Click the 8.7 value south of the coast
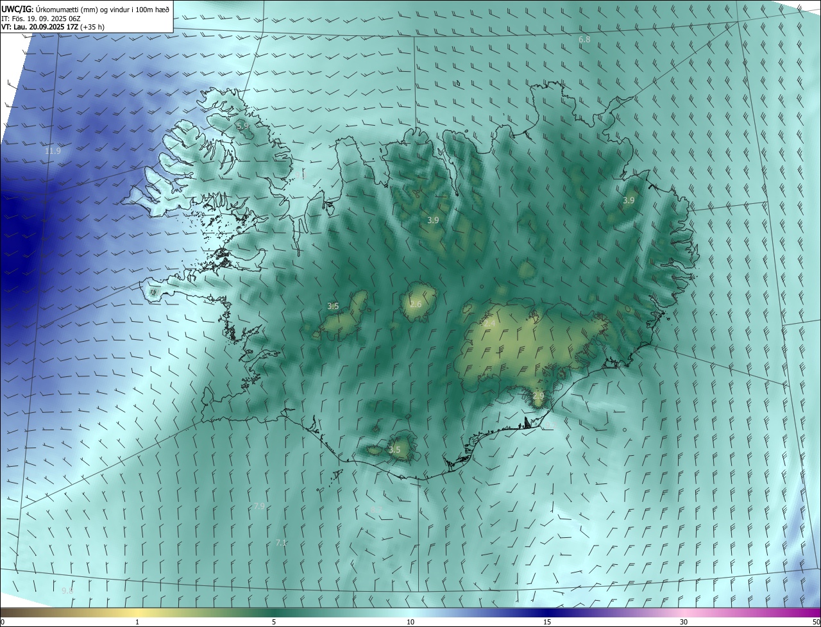 point(377,509)
